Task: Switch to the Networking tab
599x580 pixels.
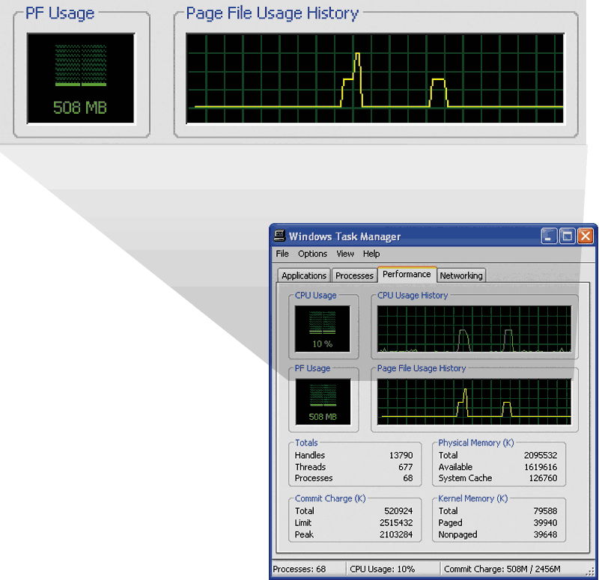Action: point(460,275)
